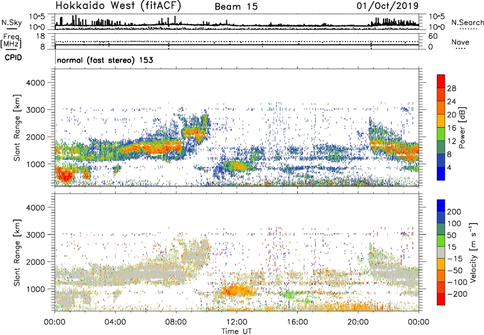The width and height of the screenshot is (484, 335).
Task: Click the '20:00' time tick label
Action: pyautogui.click(x=358, y=322)
